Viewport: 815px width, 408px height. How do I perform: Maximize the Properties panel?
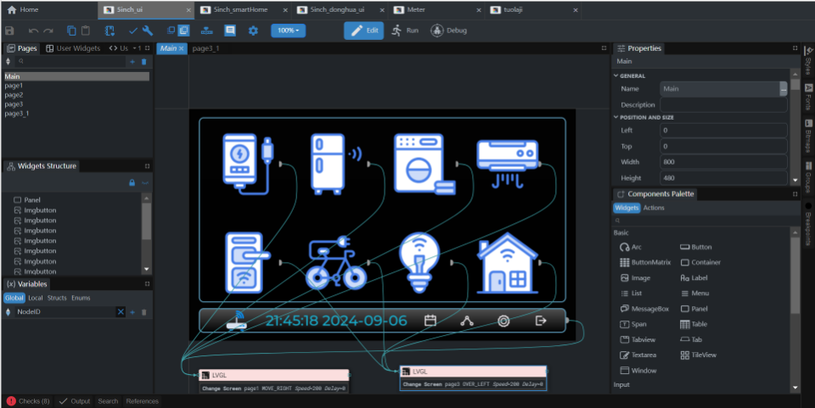pos(795,48)
